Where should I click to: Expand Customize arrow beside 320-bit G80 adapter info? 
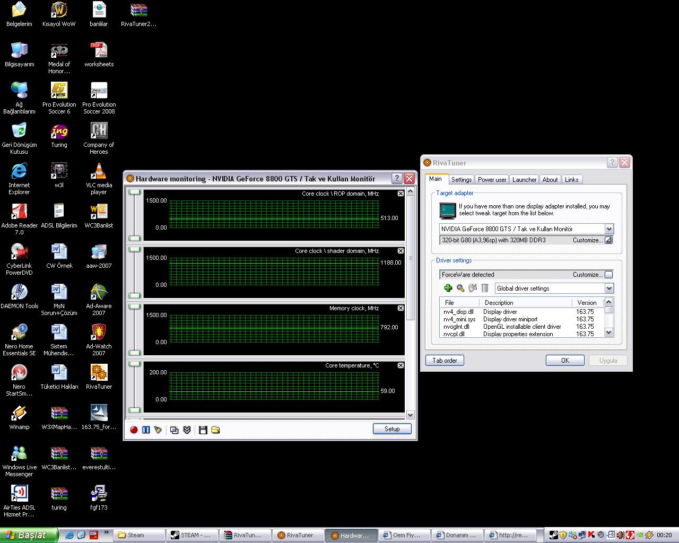point(608,240)
